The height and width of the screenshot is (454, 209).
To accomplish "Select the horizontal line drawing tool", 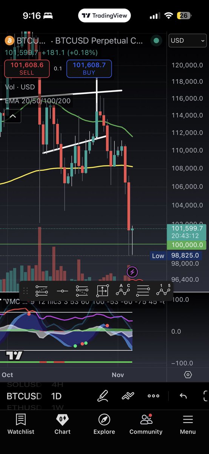I will (x=62, y=291).
